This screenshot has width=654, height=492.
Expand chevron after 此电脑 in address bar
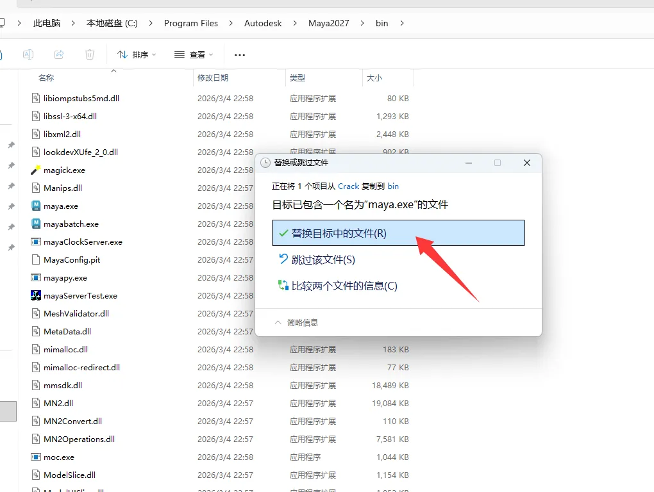tap(73, 23)
